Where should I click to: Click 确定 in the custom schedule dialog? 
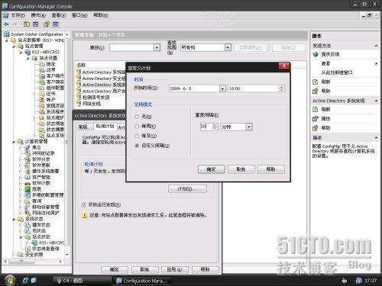point(211,169)
